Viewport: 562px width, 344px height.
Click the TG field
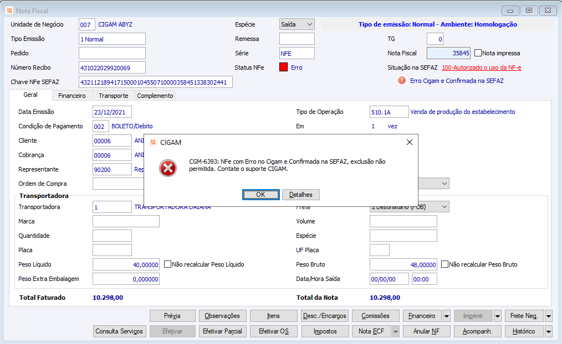pyautogui.click(x=435, y=39)
